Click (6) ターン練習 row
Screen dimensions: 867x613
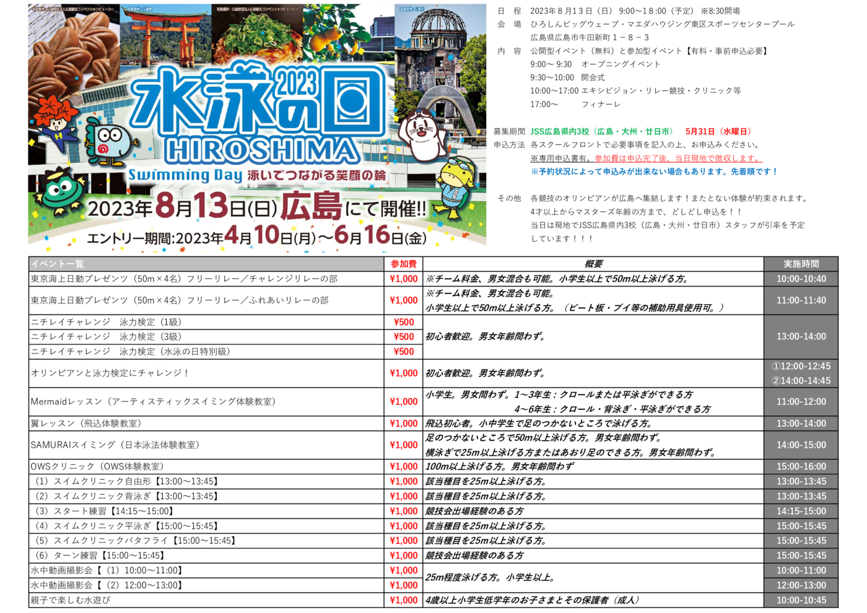click(206, 555)
